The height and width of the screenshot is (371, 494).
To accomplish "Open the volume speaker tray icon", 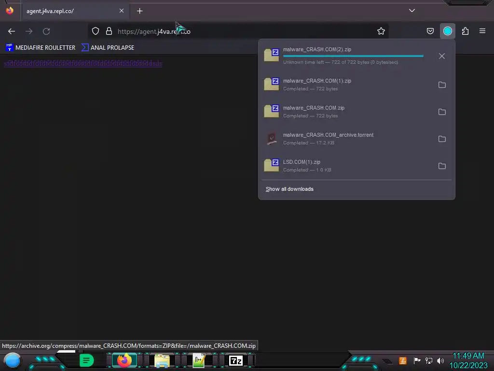I will pos(440,360).
